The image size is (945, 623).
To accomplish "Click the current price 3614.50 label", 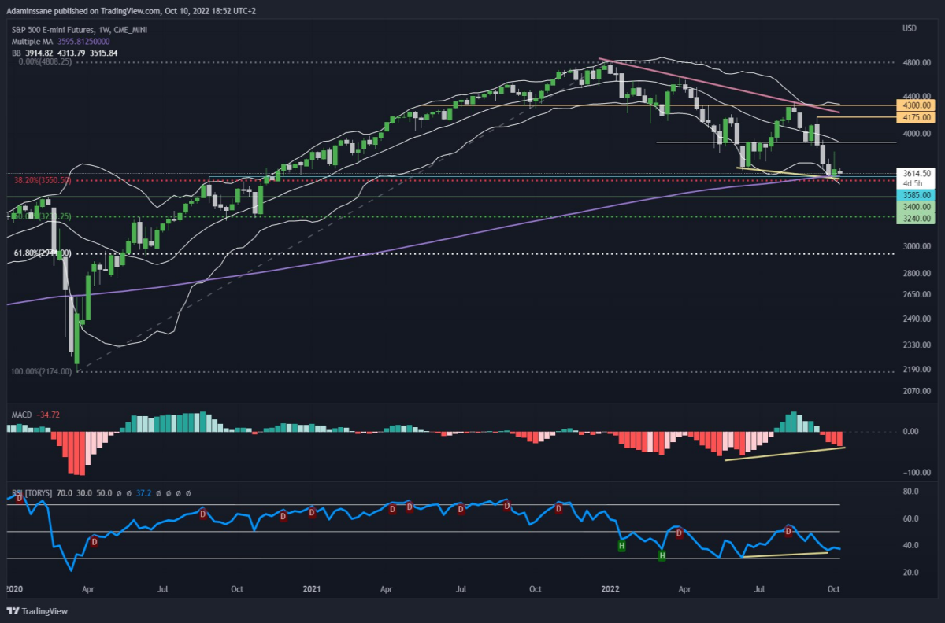I will 914,173.
